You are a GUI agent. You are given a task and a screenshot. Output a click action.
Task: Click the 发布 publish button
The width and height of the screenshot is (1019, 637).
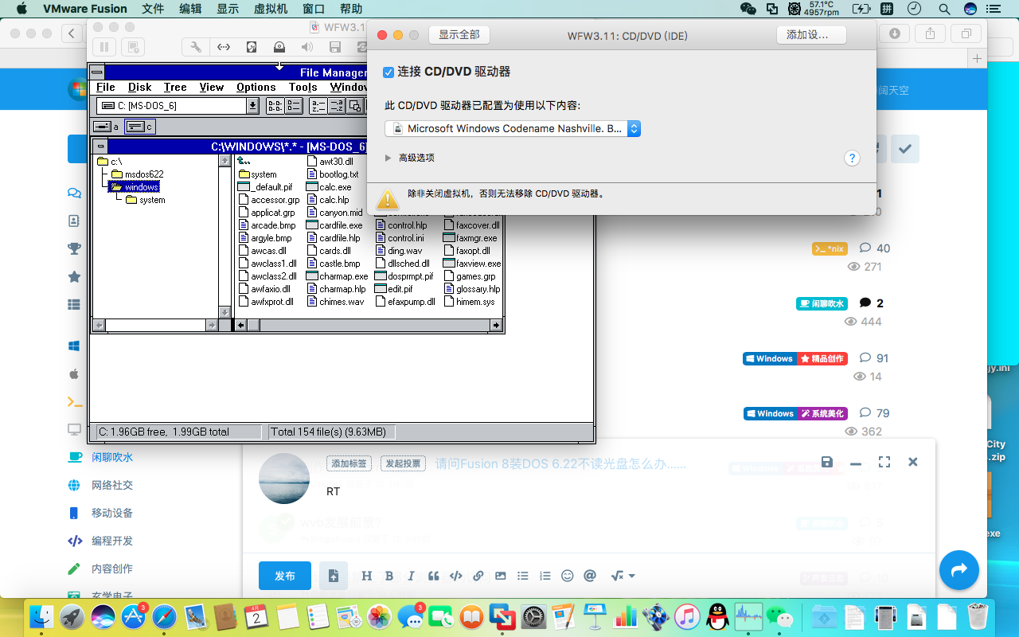[285, 576]
